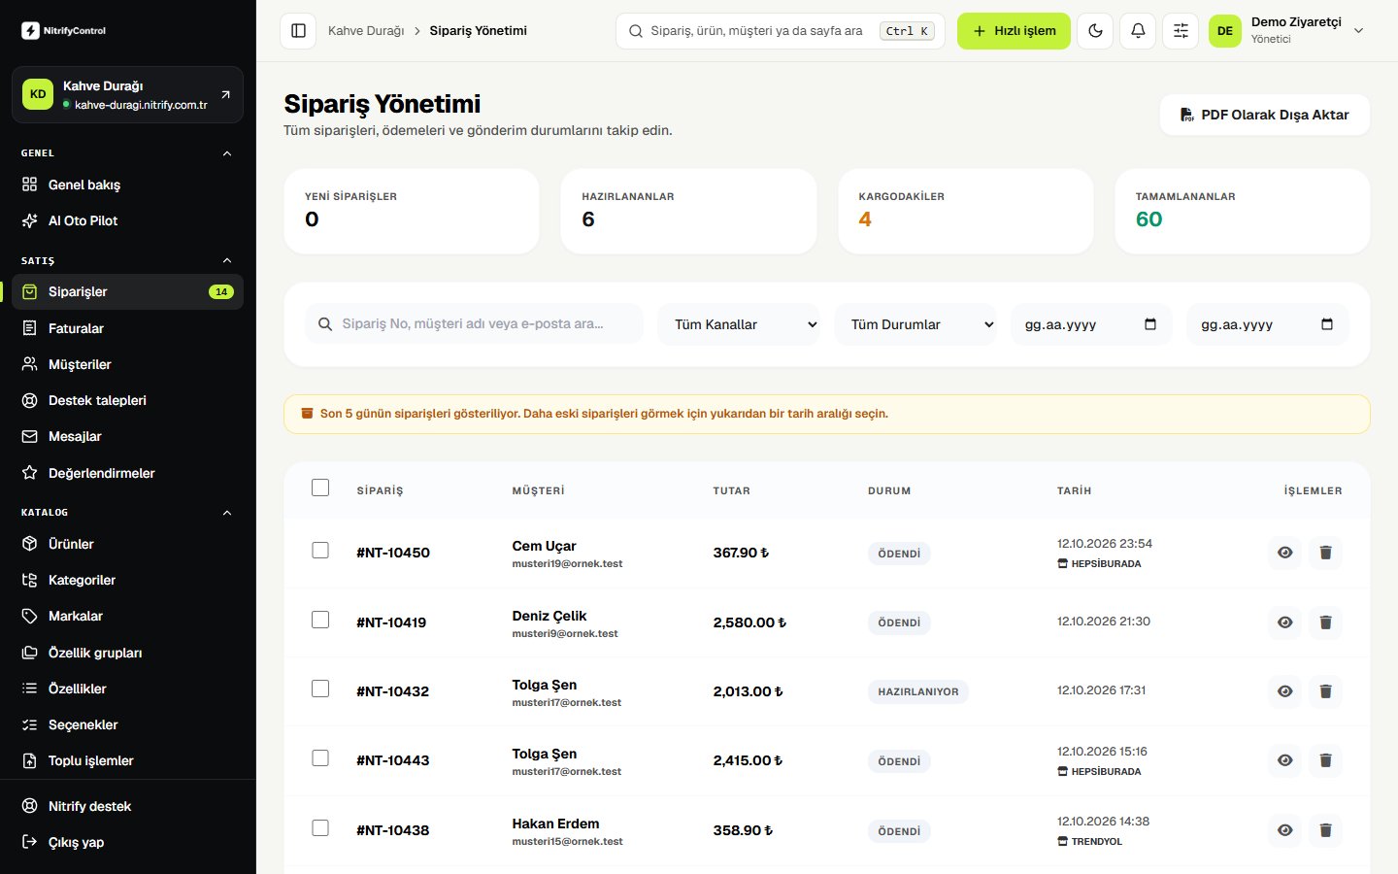The width and height of the screenshot is (1398, 874).
Task: View order #NT-10432 details eye icon
Action: 1284,691
